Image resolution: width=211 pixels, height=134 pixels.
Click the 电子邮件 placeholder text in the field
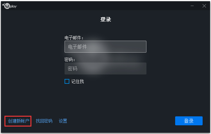pyautogui.click(x=77, y=47)
